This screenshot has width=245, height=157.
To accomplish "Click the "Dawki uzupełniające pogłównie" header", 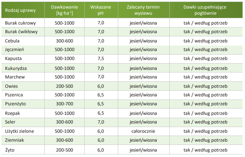I will click(205, 10).
